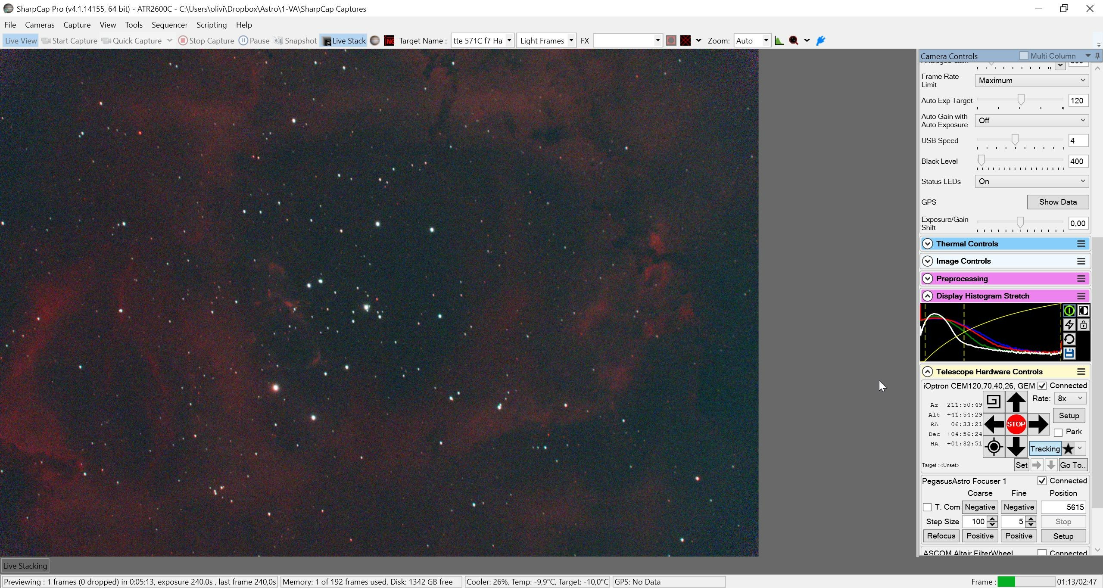Screen dimensions: 1103x588
Task: Click the Black Level slider
Action: point(1020,161)
